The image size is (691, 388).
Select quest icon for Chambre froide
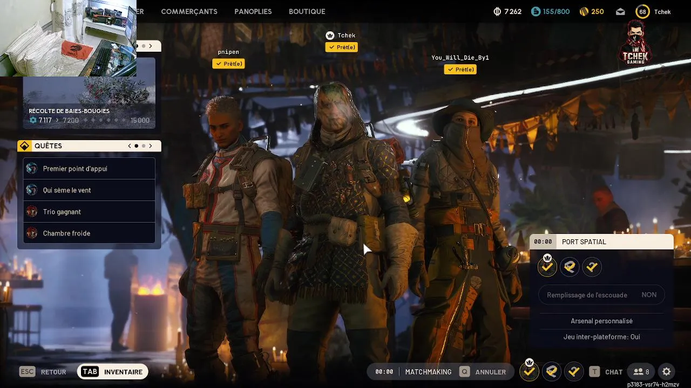(32, 233)
